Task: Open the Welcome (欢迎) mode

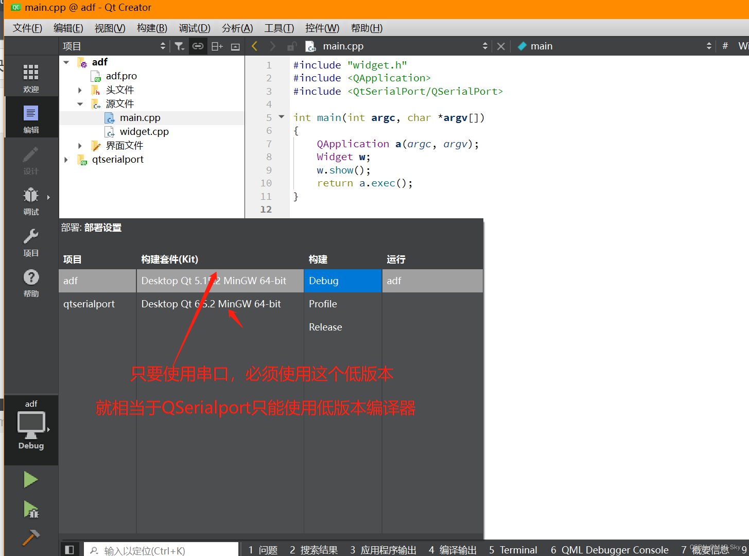Action: 31,77
